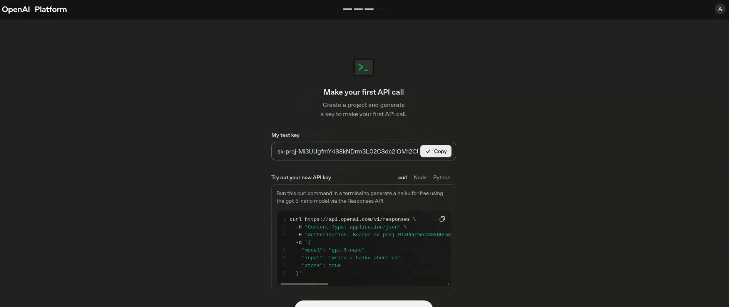Click the white button at the page bottom

[363, 304]
